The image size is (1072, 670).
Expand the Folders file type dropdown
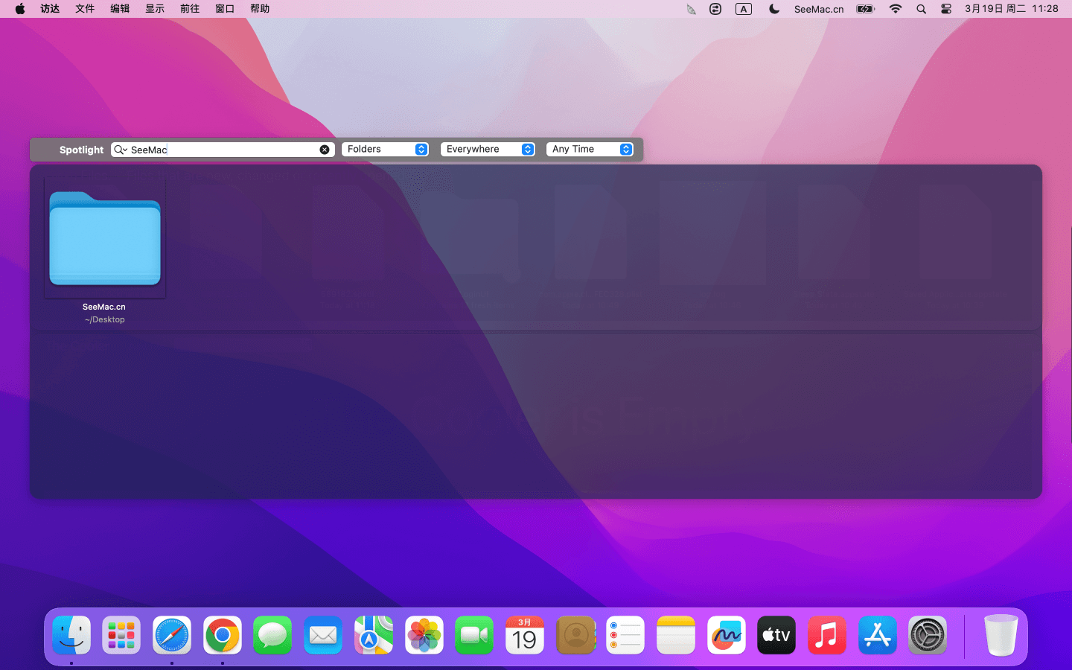385,150
